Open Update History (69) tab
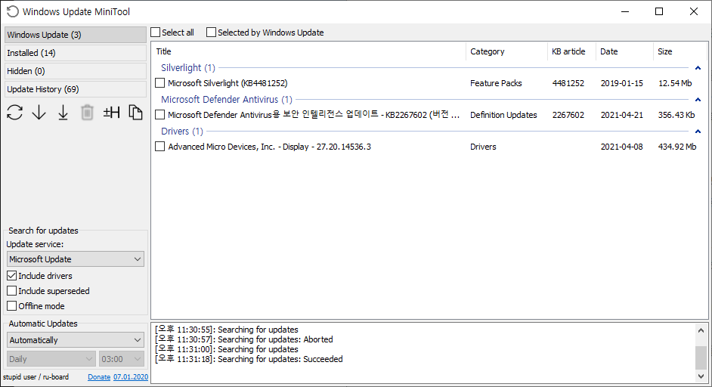 click(76, 89)
